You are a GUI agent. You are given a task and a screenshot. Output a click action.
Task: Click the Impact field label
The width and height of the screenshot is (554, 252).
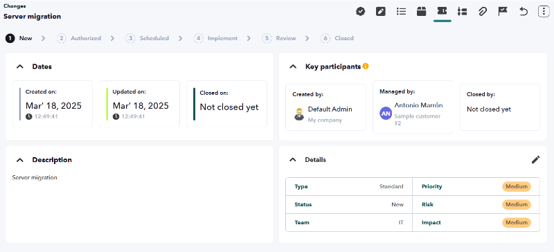pyautogui.click(x=431, y=222)
